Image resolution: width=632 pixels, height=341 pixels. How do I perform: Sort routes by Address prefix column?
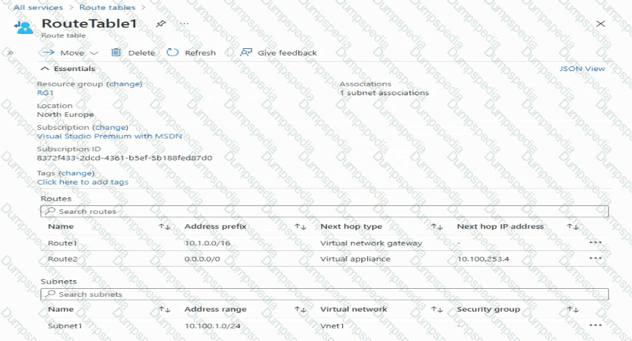pyautogui.click(x=300, y=227)
